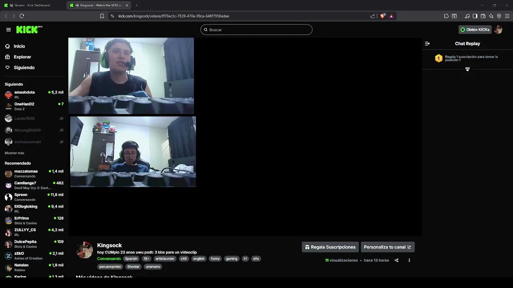Open recommended channel DulcePepita
The width and height of the screenshot is (513, 288).
[x=34, y=244]
